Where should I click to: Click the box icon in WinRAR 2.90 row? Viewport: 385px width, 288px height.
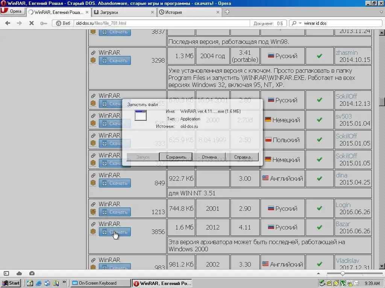tap(93, 212)
